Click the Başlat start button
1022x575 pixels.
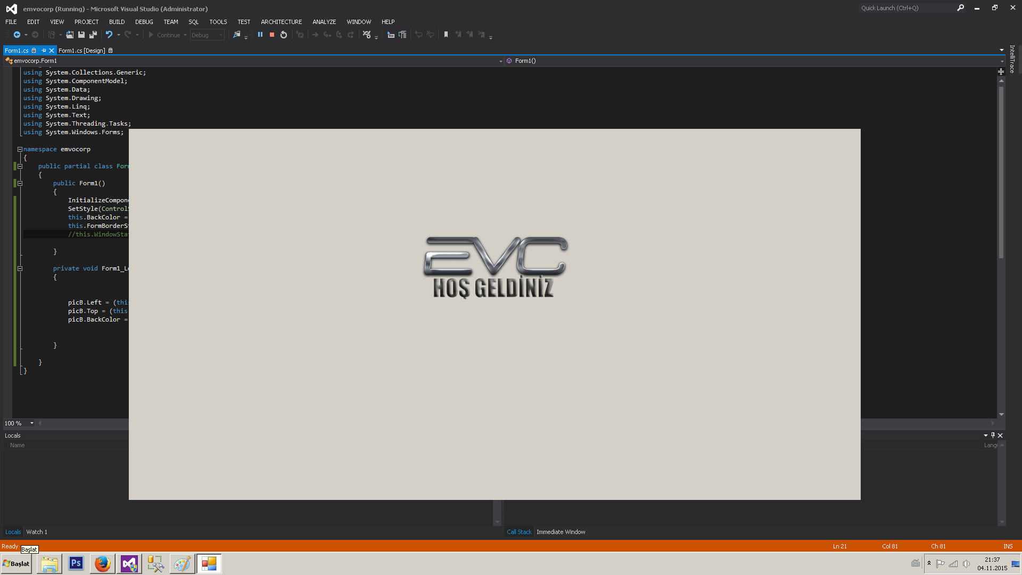(x=17, y=564)
